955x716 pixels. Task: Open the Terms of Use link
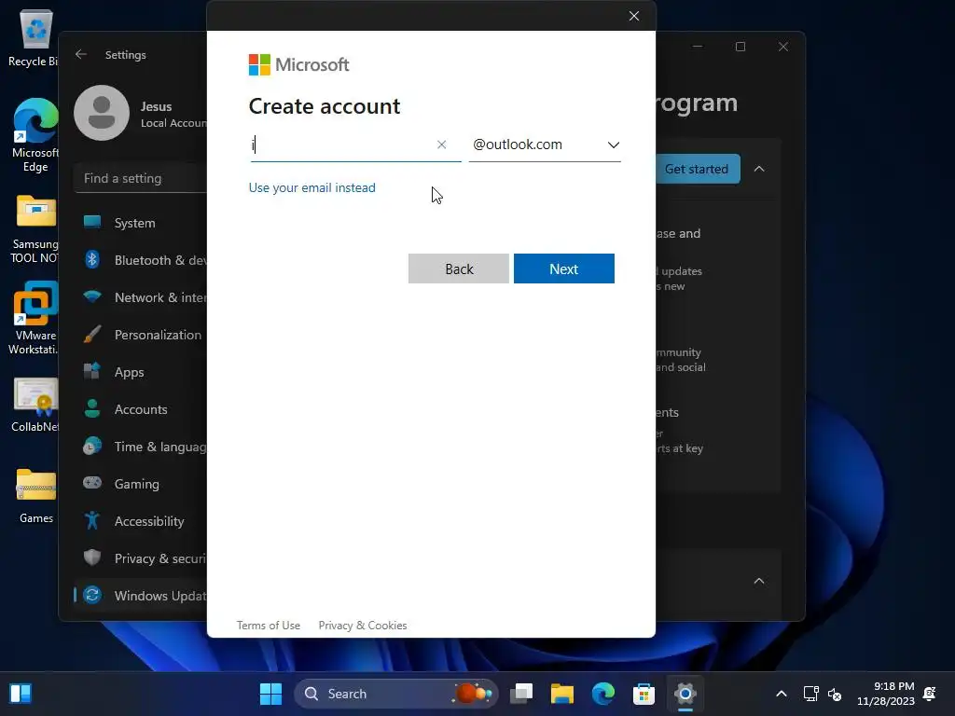[268, 626]
